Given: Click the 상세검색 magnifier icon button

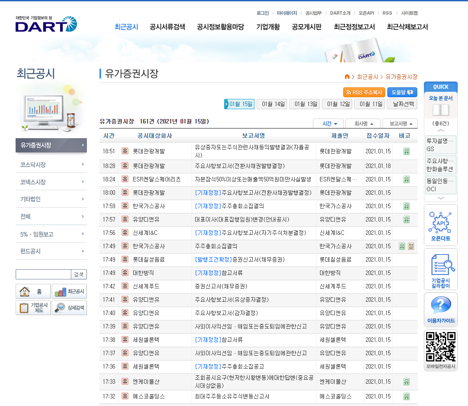Looking at the screenshot, I should 69,308.
